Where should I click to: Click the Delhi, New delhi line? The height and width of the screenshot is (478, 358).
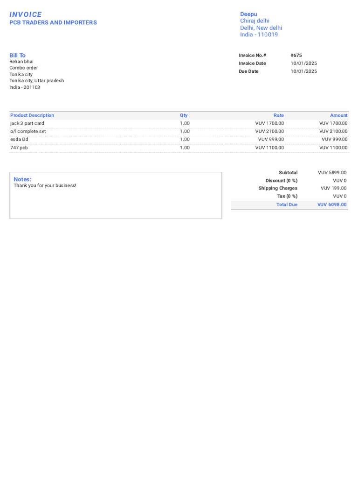coord(261,28)
